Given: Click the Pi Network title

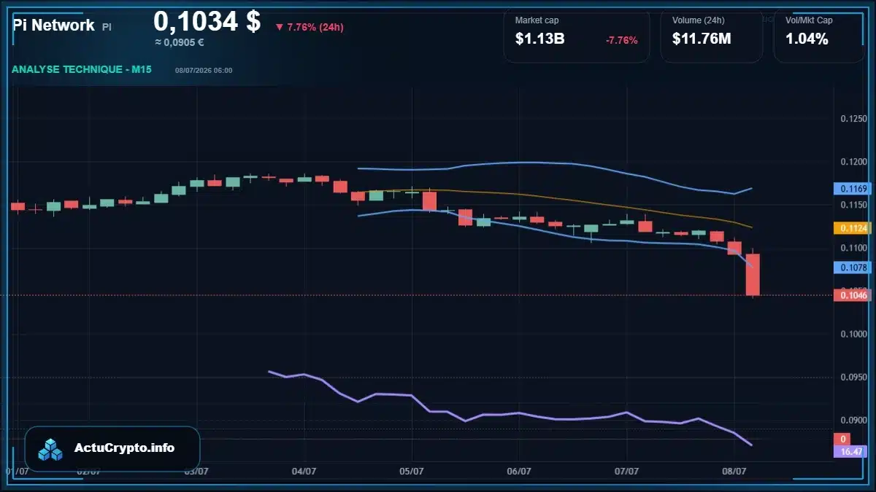Looking at the screenshot, I should 53,26.
